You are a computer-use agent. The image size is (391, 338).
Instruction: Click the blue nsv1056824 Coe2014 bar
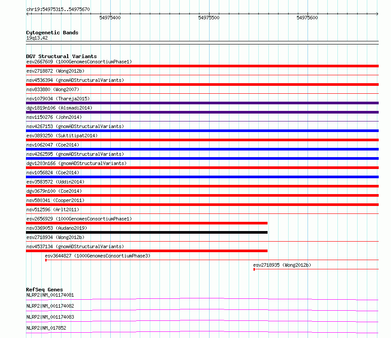[x=202, y=177]
